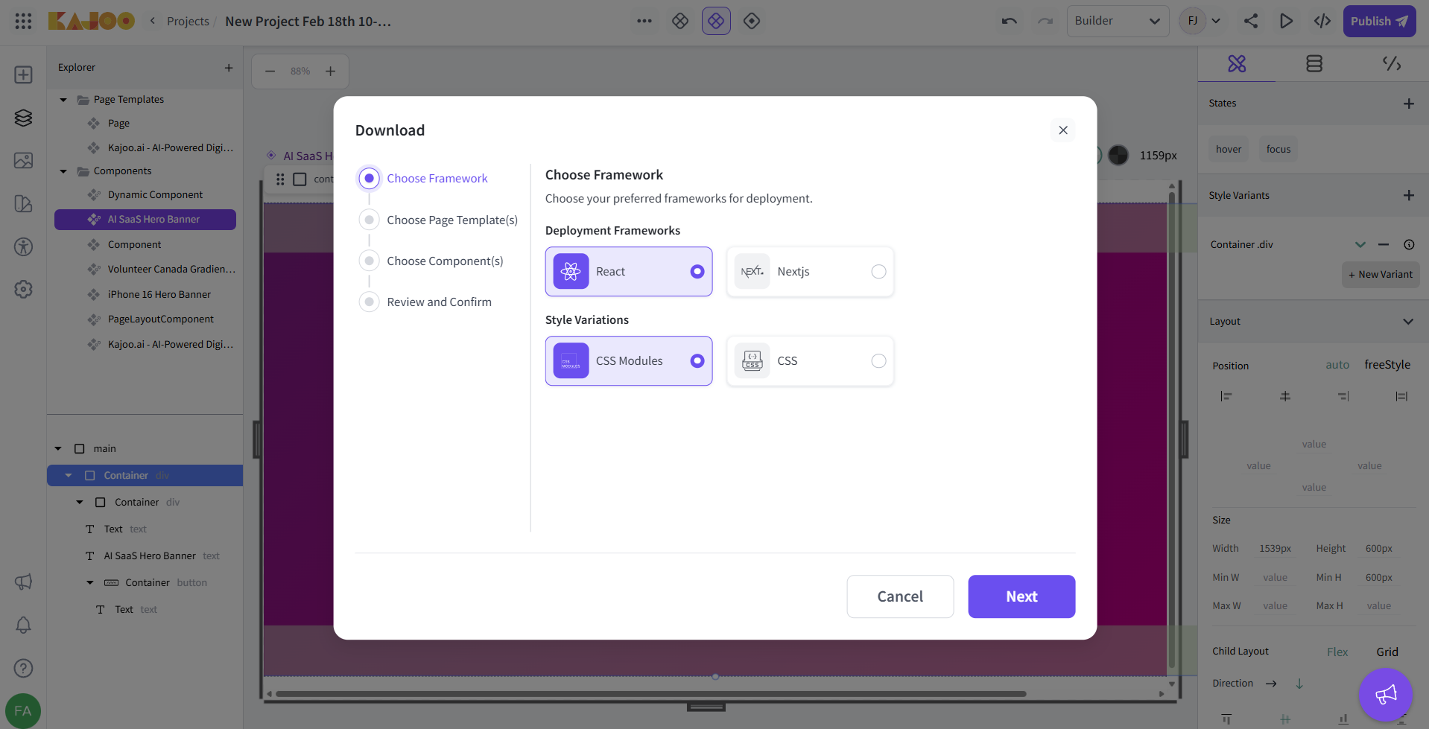Open the code view icon
Image resolution: width=1429 pixels, height=729 pixels.
1322,21
